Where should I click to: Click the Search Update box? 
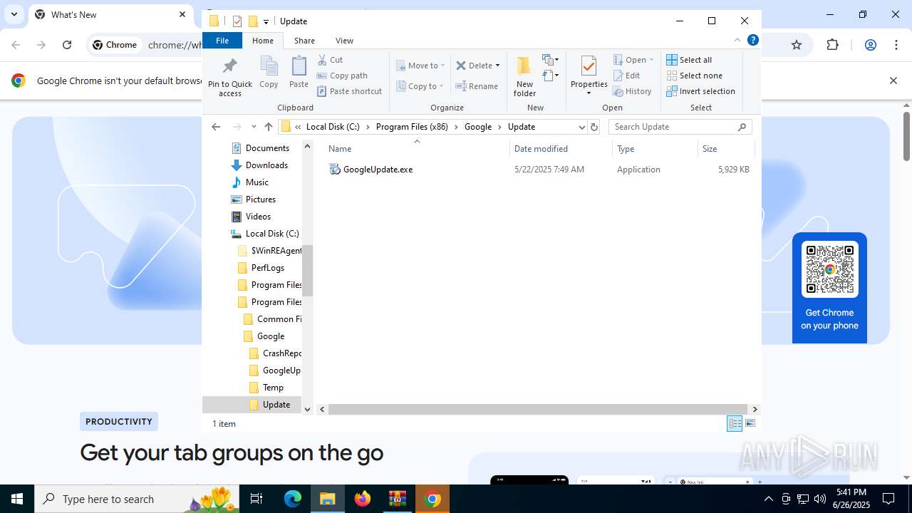680,127
